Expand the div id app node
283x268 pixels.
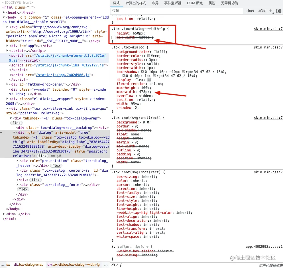click(7, 46)
